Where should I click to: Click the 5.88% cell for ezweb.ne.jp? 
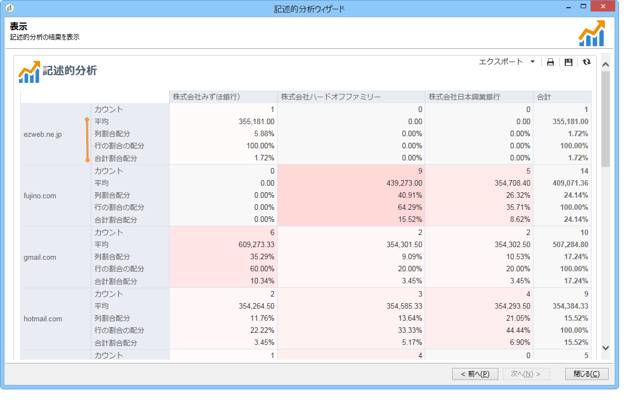[264, 134]
